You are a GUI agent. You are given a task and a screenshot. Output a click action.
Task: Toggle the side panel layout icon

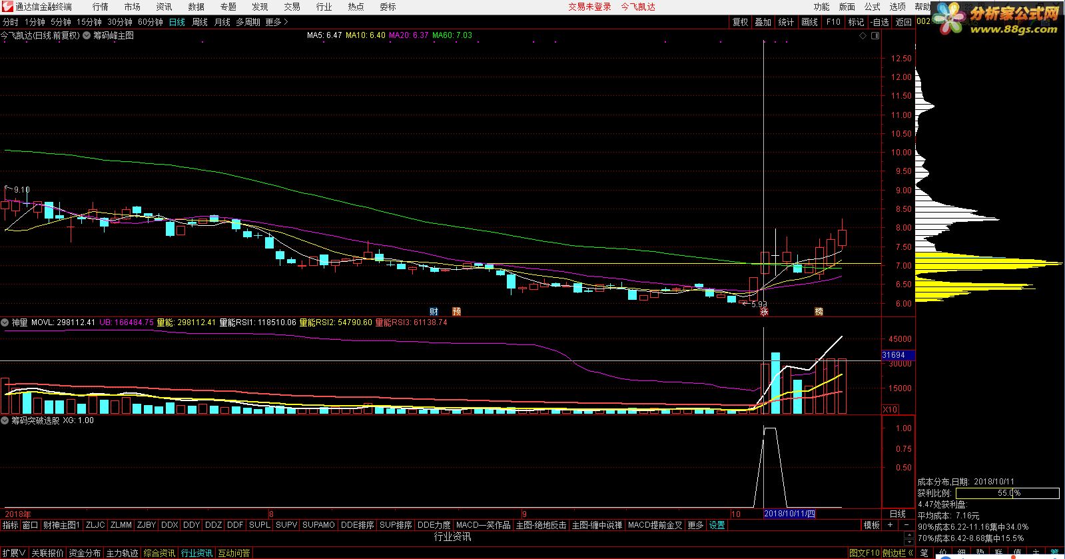pyautogui.click(x=875, y=35)
